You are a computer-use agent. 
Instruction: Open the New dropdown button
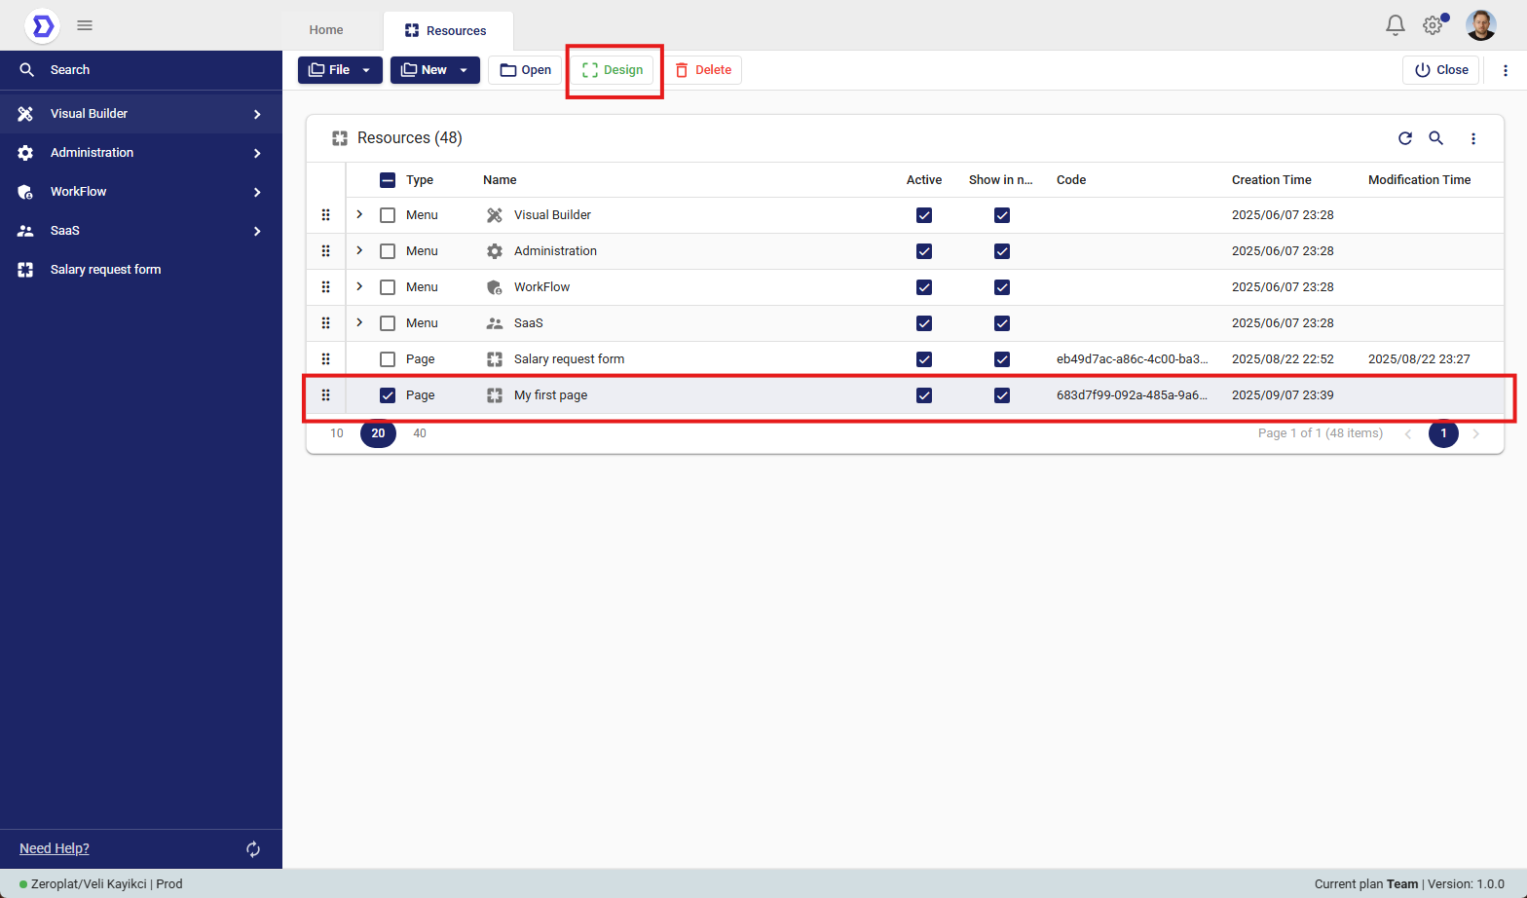(x=434, y=70)
